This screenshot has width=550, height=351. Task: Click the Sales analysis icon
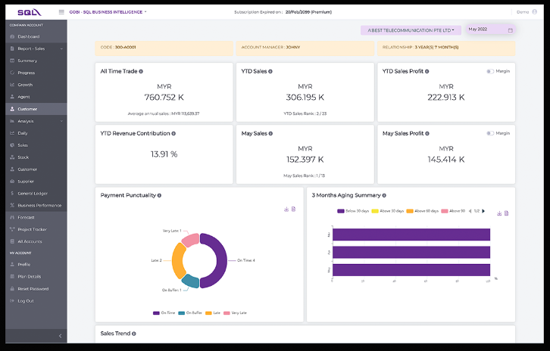coord(12,145)
